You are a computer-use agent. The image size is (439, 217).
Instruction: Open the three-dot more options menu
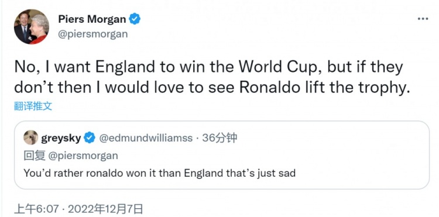click(423, 19)
